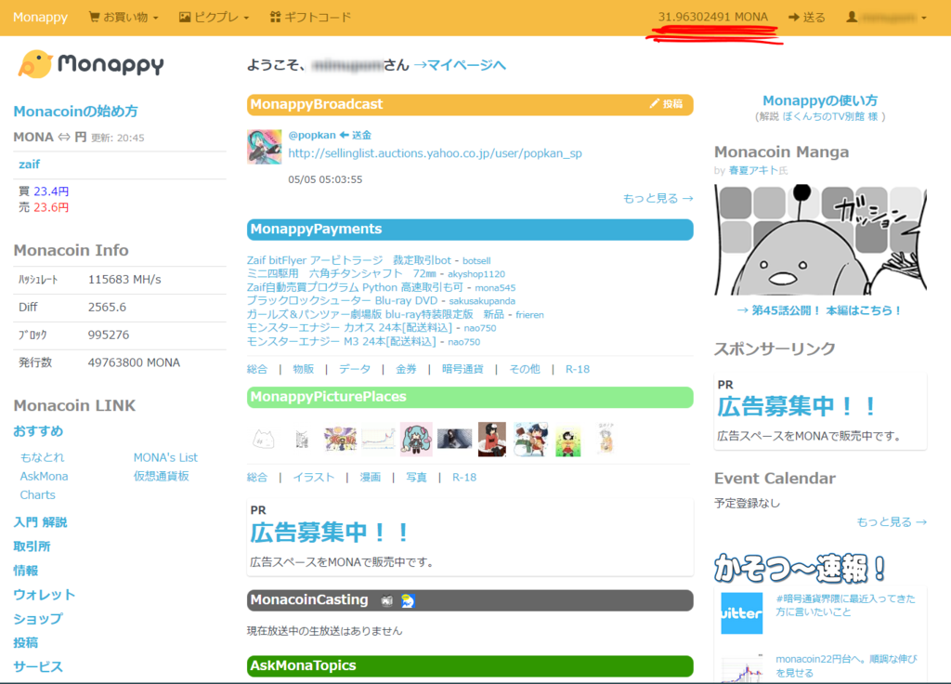Open Monappyの使い方 guide link
The image size is (951, 684).
tap(820, 100)
